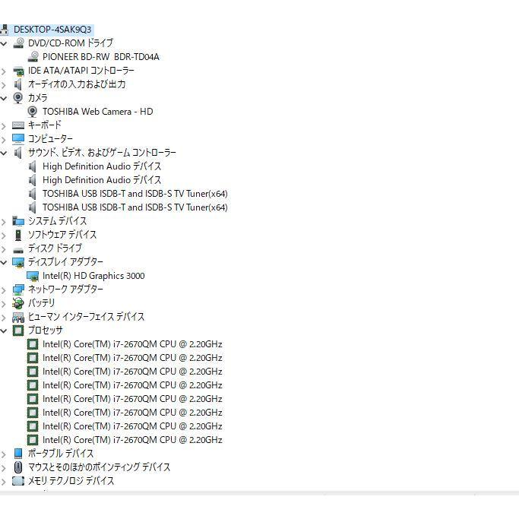Collapse the プロセッサ category
The image size is (519, 519).
point(4,331)
